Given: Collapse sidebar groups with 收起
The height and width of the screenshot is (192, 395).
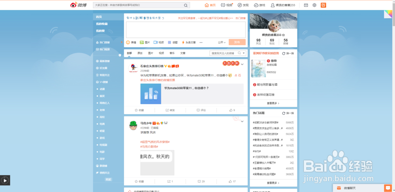Looking at the screenshot, I should pos(108,179).
